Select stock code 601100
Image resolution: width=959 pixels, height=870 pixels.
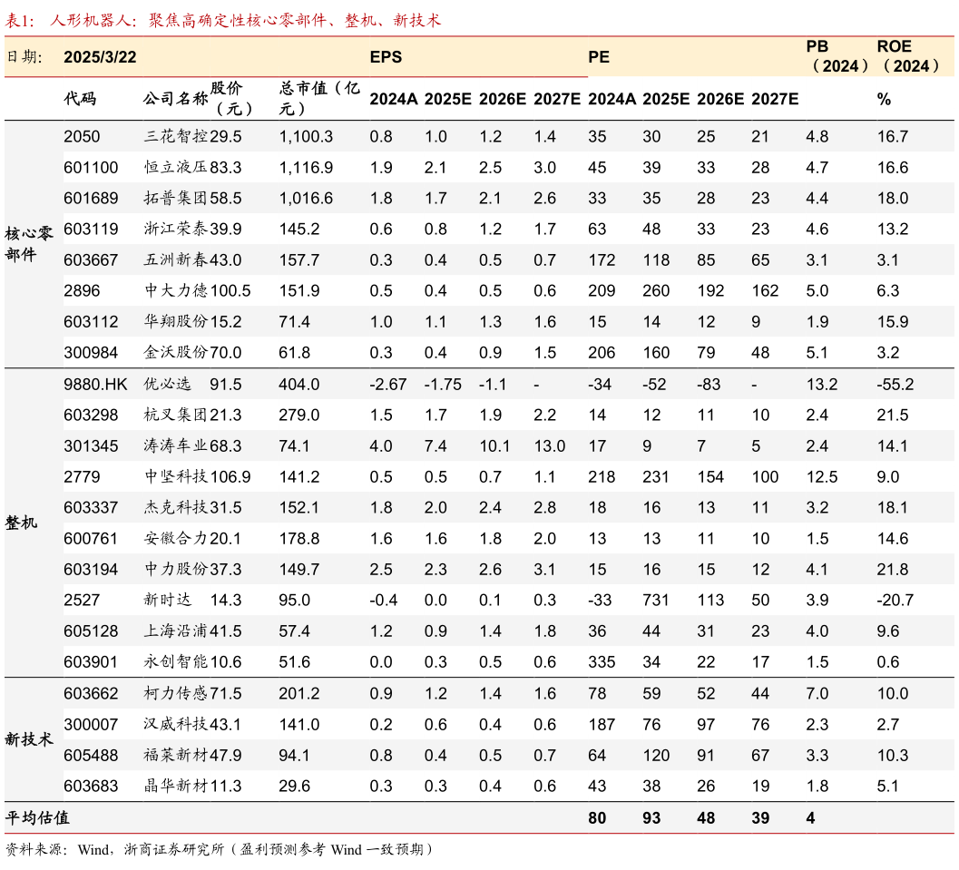pyautogui.click(x=91, y=168)
